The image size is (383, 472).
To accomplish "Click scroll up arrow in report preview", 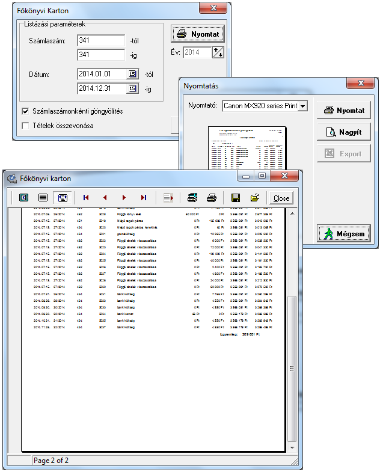I will click(292, 213).
